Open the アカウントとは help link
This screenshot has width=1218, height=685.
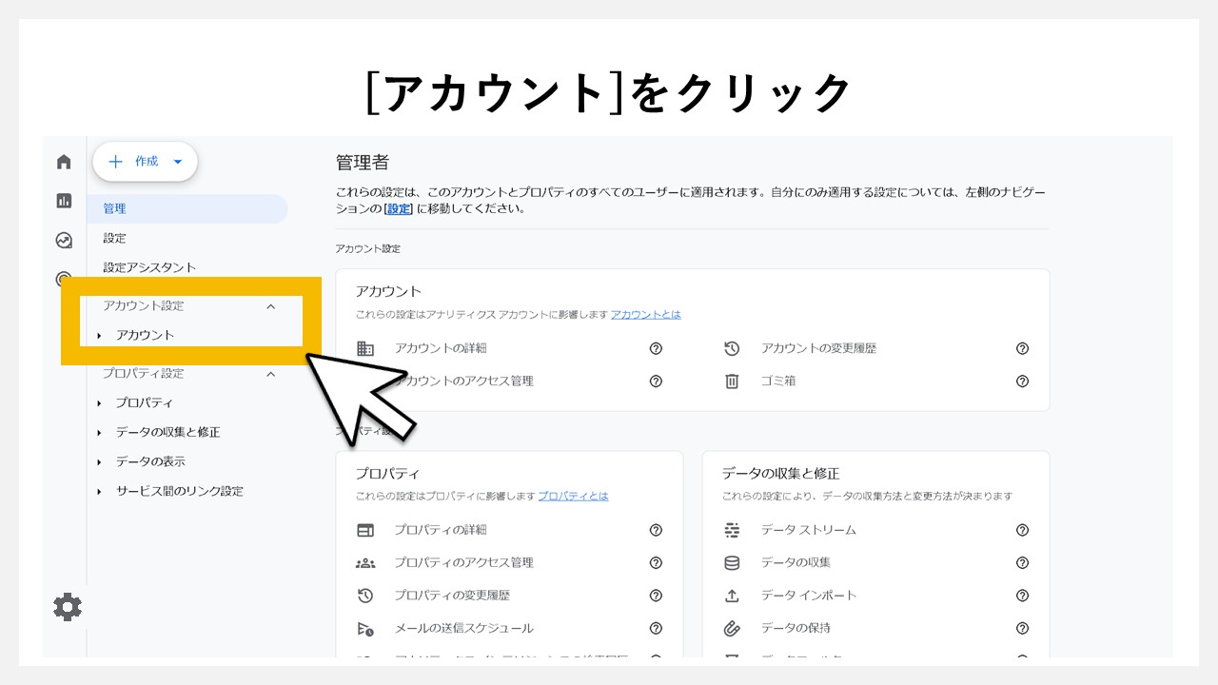[646, 315]
